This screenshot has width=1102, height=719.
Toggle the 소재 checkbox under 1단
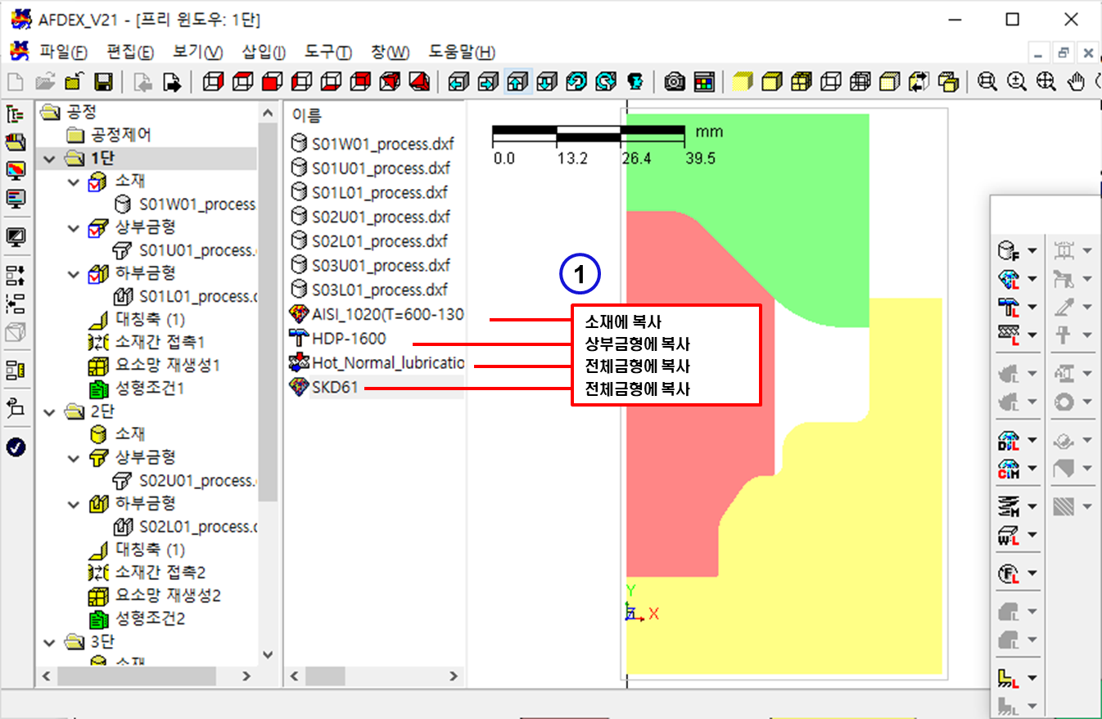coord(97,182)
